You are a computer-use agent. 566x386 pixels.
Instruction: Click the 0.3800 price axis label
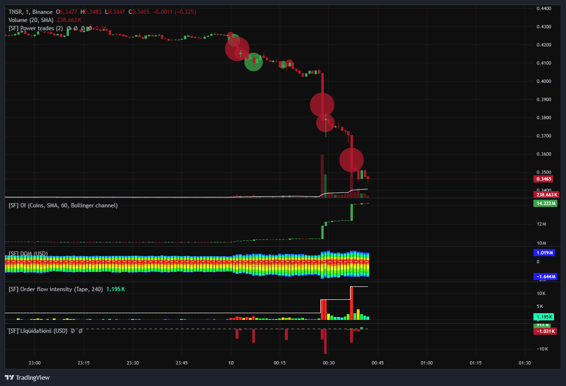pyautogui.click(x=543, y=117)
